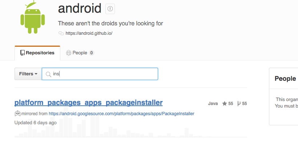Click the report icon beside android name
The image size is (298, 151).
[x=110, y=9]
